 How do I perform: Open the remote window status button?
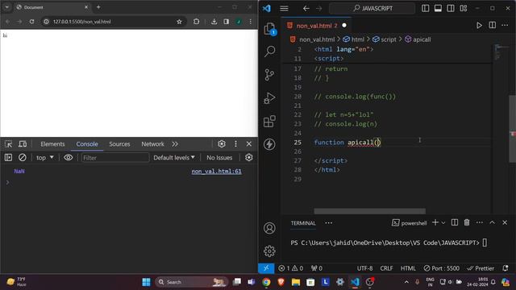pyautogui.click(x=266, y=268)
